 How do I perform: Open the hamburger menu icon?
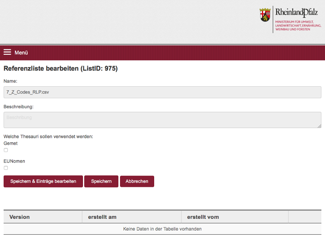[x=7, y=52]
